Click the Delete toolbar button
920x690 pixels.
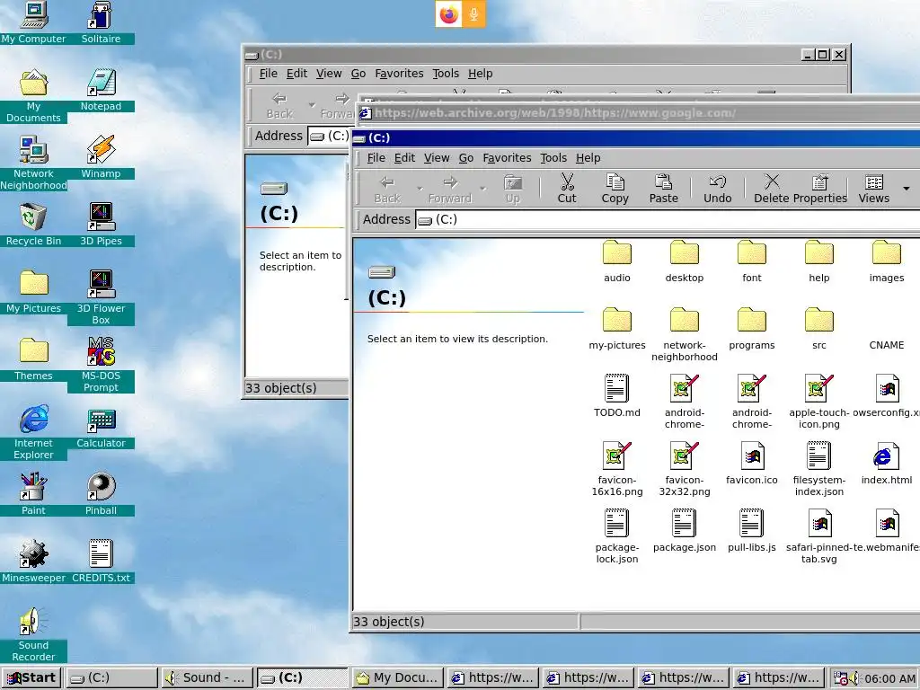click(x=772, y=189)
